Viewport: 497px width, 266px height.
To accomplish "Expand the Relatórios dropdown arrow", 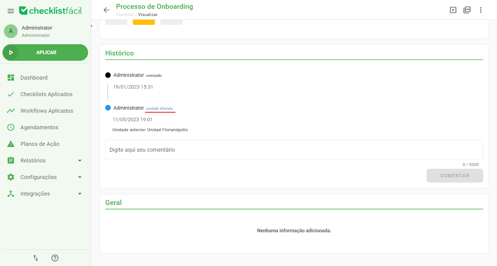I will [x=80, y=161].
